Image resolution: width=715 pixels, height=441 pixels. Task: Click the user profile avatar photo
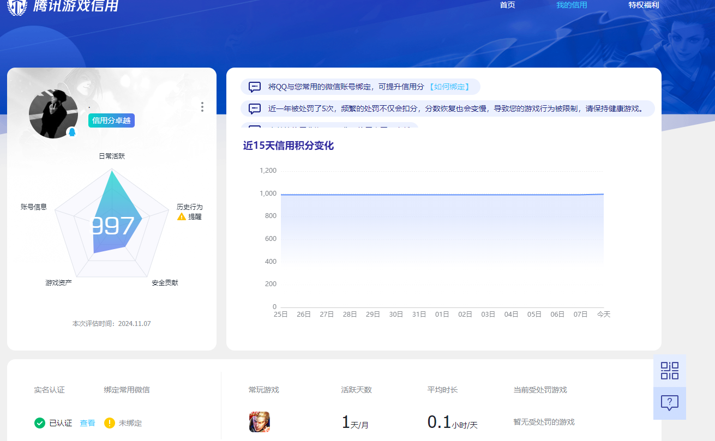(53, 113)
